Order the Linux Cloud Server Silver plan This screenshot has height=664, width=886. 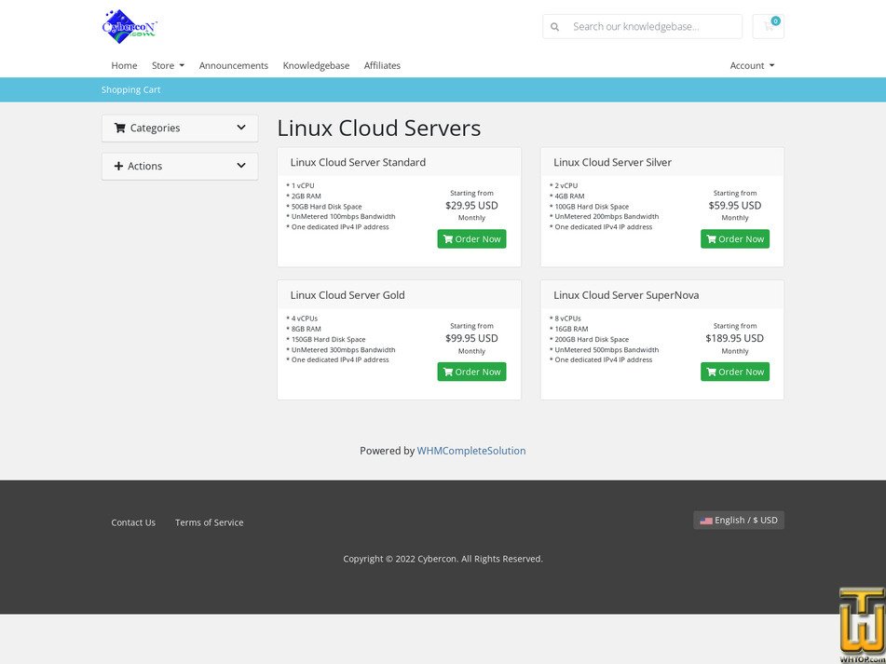(735, 238)
